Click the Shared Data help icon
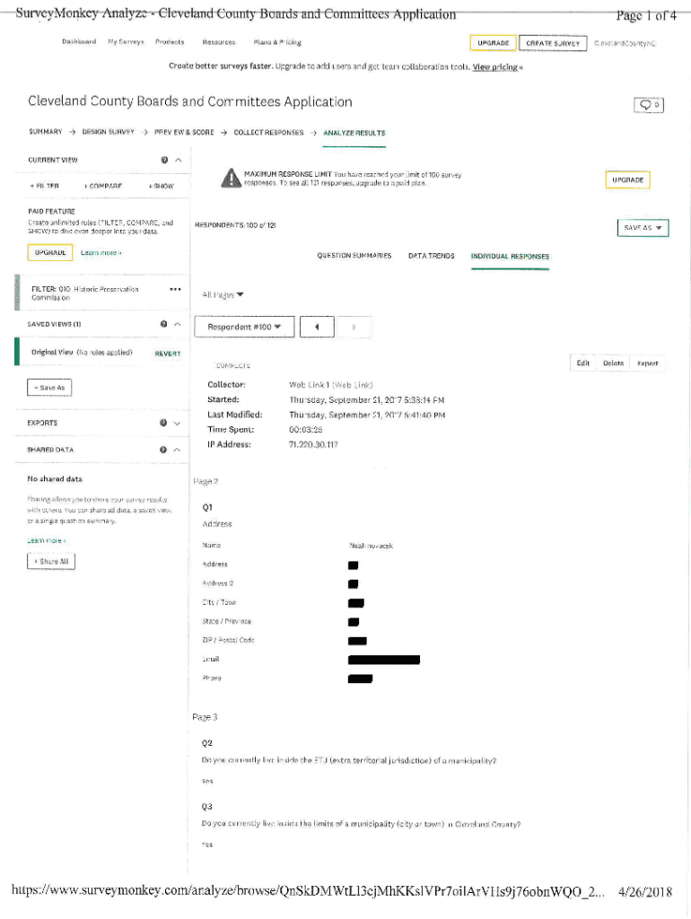 (164, 450)
